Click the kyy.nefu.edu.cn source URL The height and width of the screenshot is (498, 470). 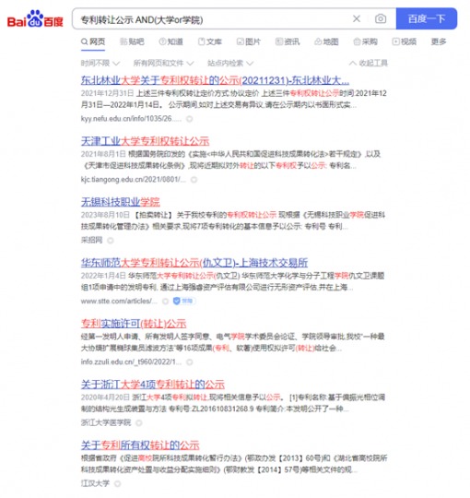click(131, 119)
